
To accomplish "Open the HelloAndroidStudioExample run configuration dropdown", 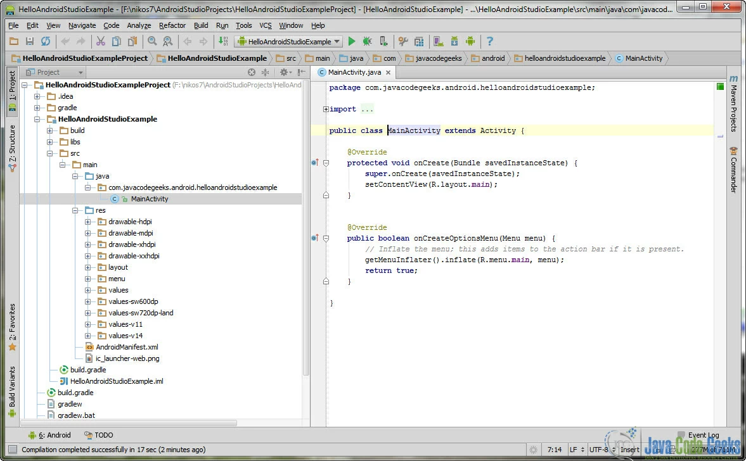I will coord(288,41).
